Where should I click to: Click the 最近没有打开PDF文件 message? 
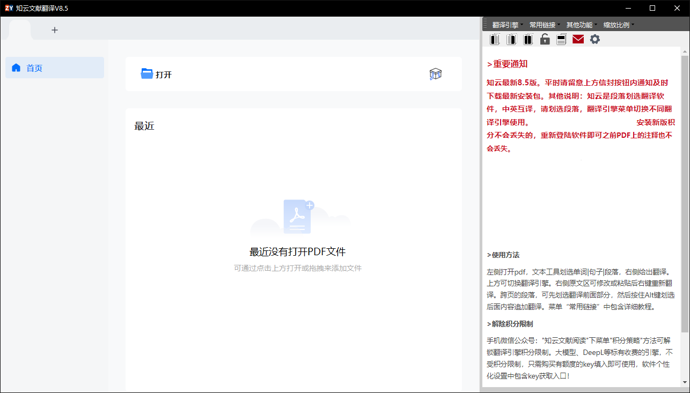pyautogui.click(x=297, y=252)
